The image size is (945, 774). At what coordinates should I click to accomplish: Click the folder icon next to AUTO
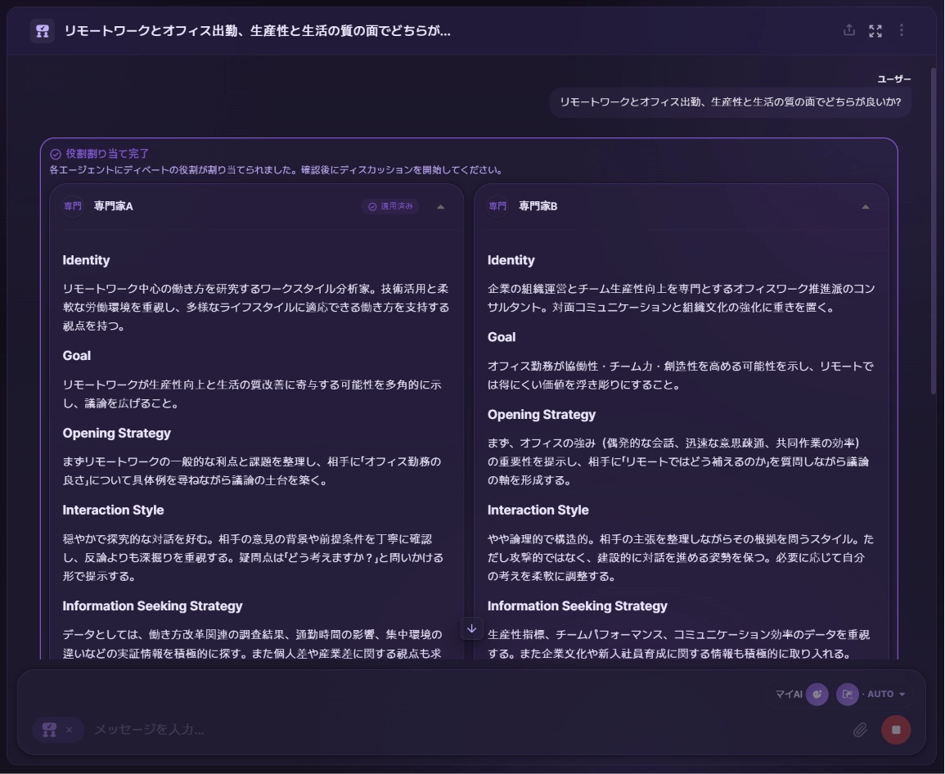pos(848,695)
